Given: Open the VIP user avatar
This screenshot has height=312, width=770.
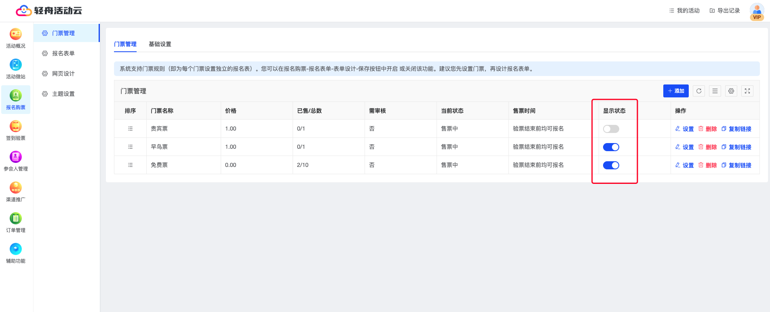Looking at the screenshot, I should point(757,11).
